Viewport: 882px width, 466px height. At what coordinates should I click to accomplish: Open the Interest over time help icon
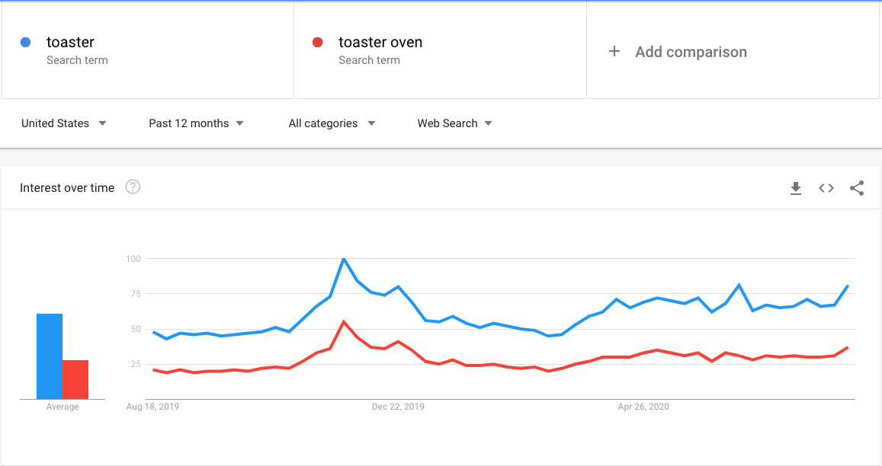pyautogui.click(x=133, y=187)
